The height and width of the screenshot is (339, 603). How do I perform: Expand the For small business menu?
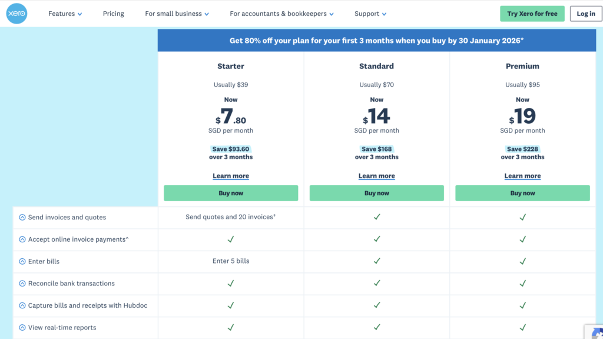[177, 14]
